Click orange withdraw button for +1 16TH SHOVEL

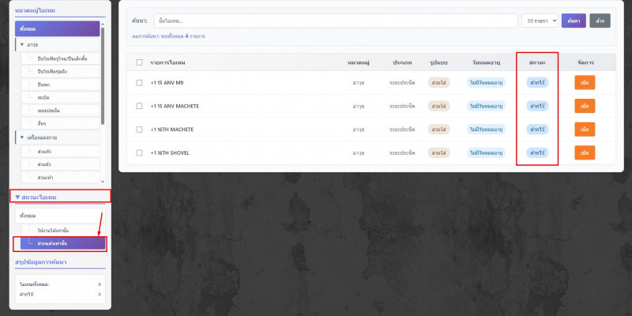point(584,152)
